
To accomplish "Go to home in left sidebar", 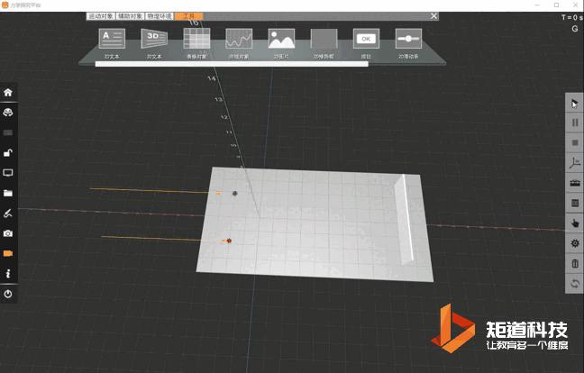I will click(x=8, y=92).
